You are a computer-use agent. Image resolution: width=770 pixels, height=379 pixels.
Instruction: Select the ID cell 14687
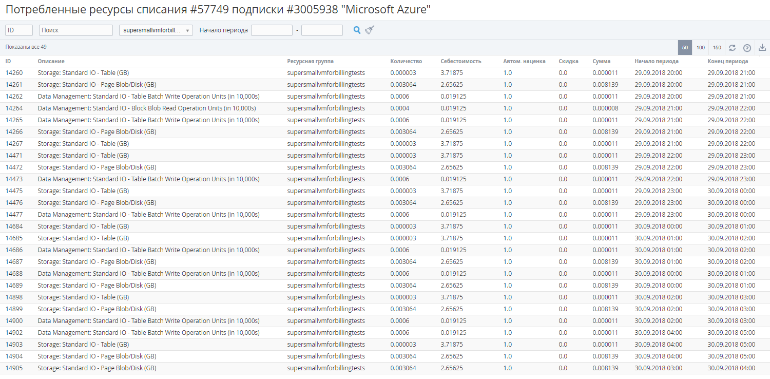(x=14, y=262)
